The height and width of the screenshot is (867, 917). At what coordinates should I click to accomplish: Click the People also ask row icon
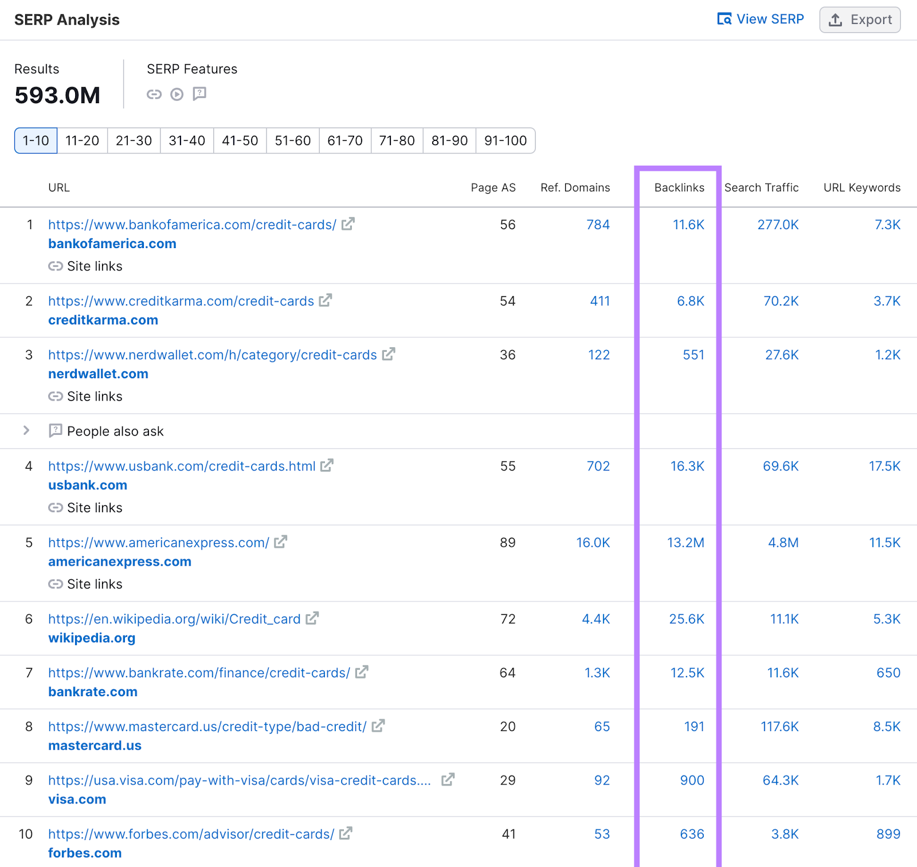(x=56, y=430)
